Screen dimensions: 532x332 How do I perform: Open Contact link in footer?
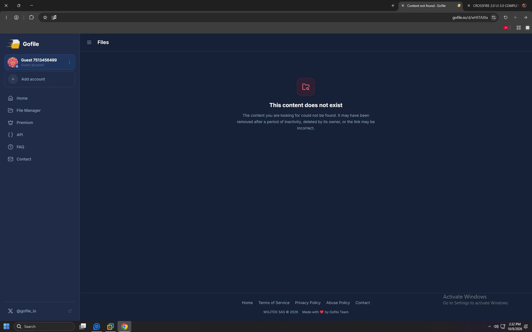[362, 303]
